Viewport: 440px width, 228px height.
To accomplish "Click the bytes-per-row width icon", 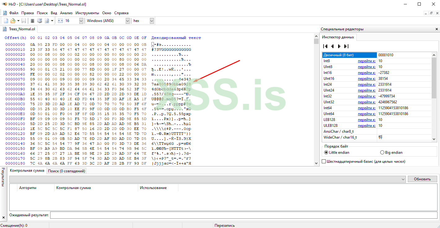I will (60, 21).
